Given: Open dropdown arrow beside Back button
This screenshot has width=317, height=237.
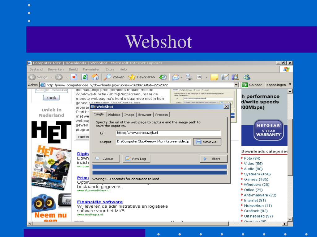Looking at the screenshot, I should pos(51,77).
